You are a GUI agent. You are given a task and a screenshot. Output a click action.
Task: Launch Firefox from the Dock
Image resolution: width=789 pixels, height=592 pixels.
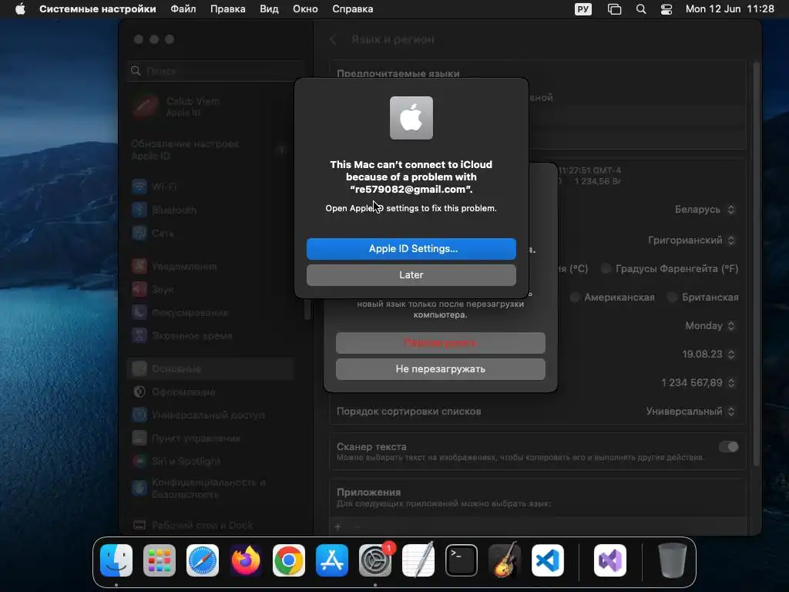click(246, 560)
